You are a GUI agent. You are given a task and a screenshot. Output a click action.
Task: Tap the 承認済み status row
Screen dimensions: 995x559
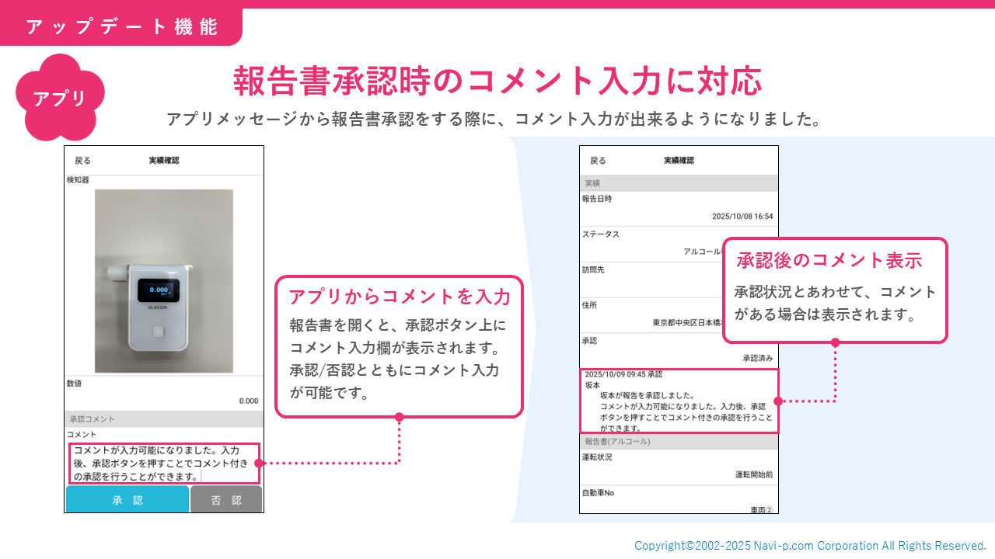point(679,349)
